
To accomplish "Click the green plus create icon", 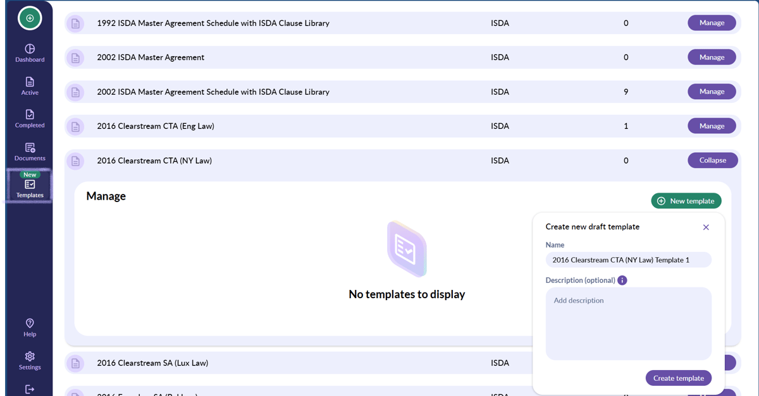I will coord(30,18).
